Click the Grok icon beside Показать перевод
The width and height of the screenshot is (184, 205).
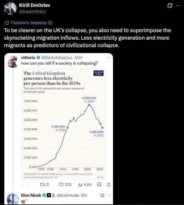[7, 23]
